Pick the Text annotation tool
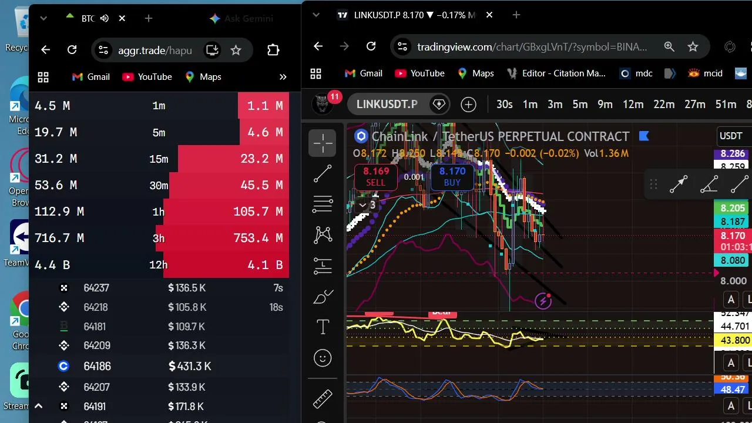 [x=323, y=327]
